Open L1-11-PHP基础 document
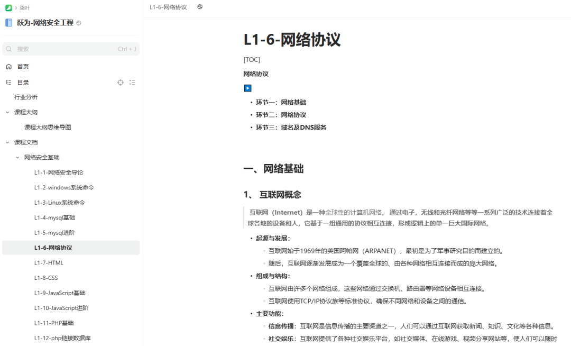Screen dimensions: 571x346 (x=54, y=323)
